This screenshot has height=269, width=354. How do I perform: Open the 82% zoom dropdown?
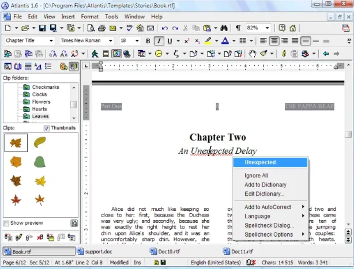[x=268, y=28]
